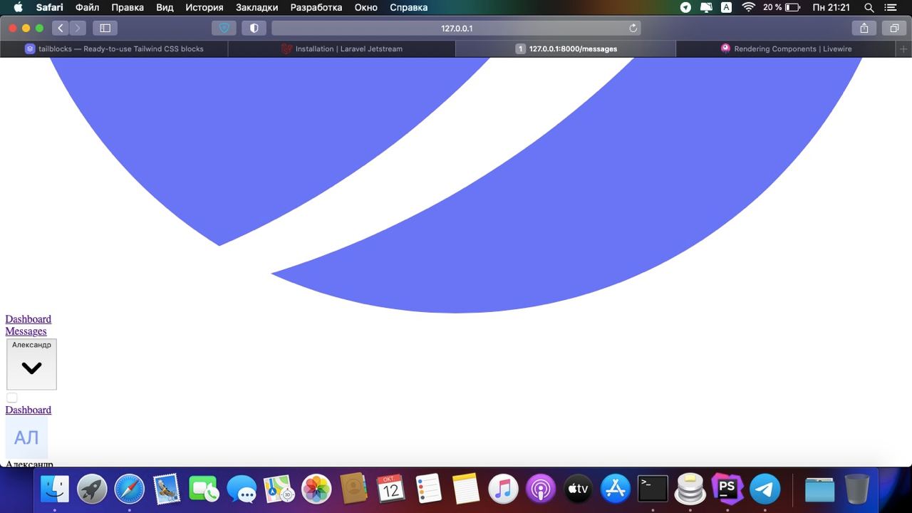The height and width of the screenshot is (513, 912).
Task: Tick the small checkbox below the Александр button
Action: pyautogui.click(x=12, y=398)
